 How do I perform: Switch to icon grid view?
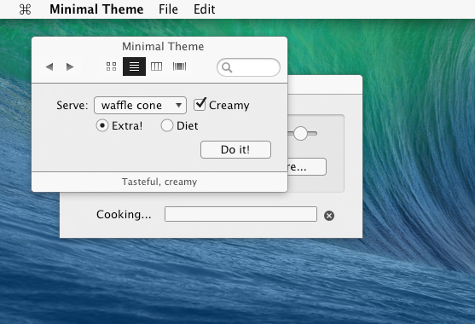coord(111,67)
